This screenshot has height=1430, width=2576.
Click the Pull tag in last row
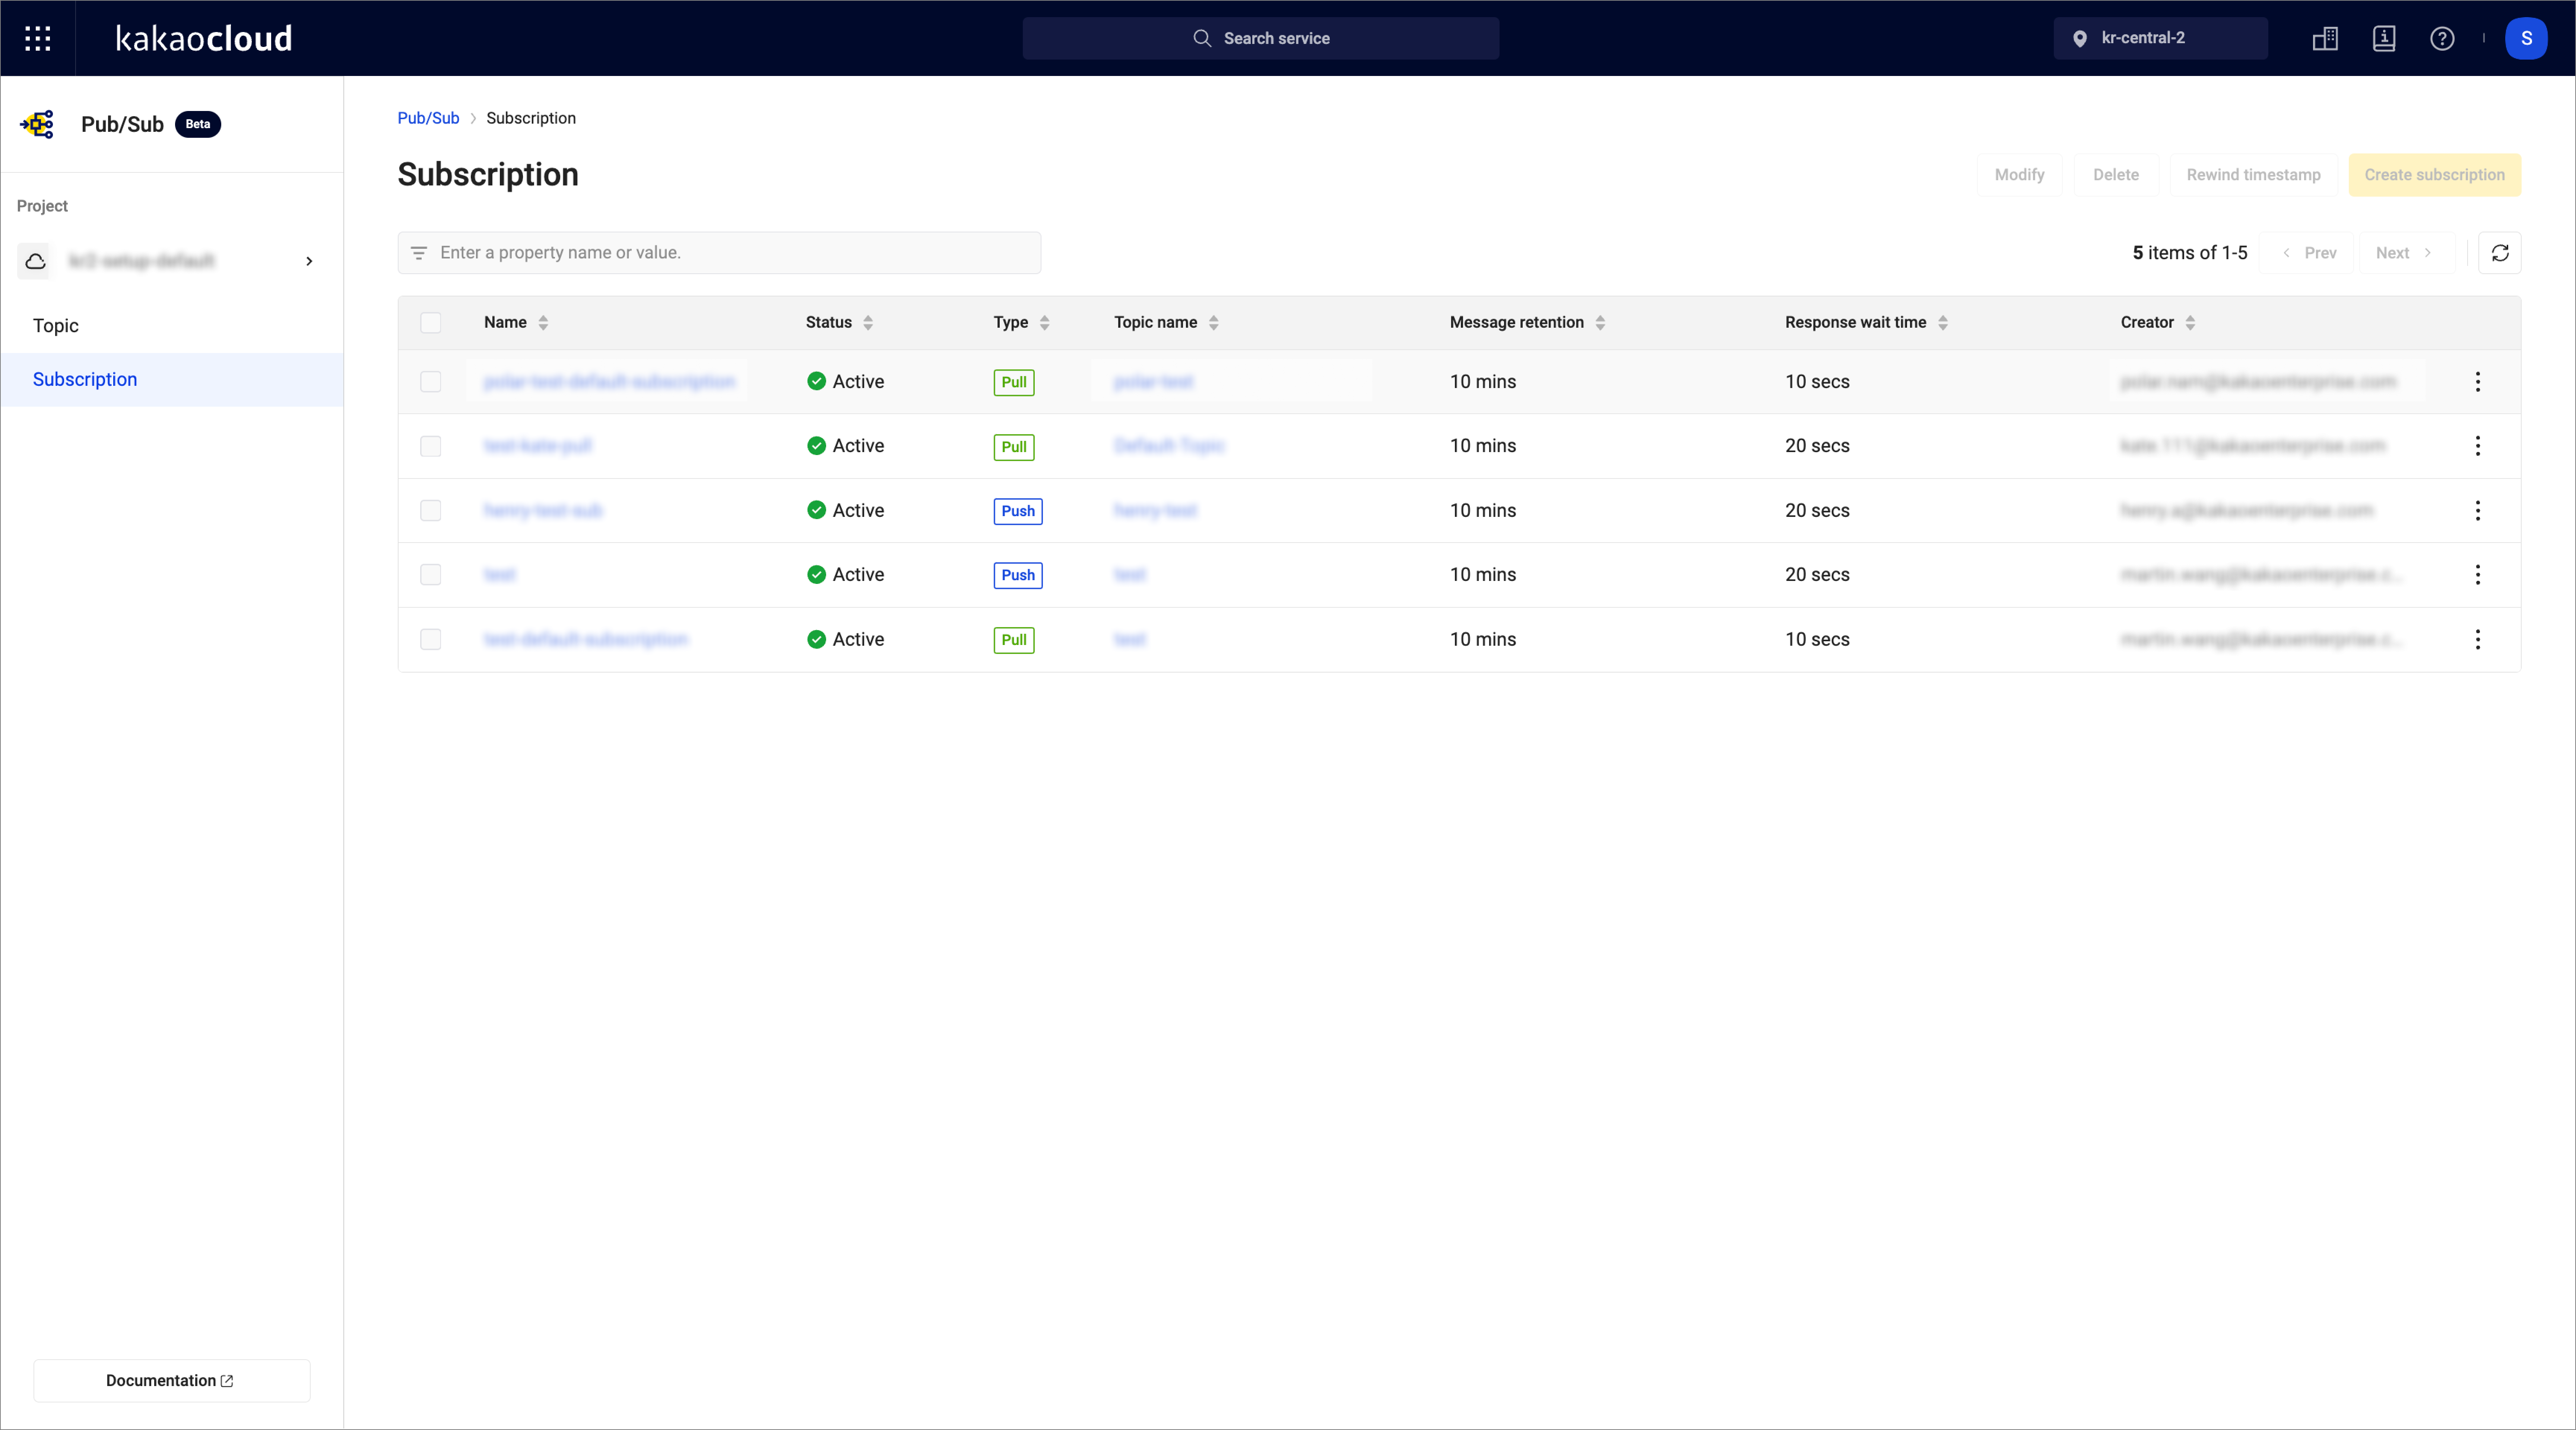click(x=1014, y=640)
